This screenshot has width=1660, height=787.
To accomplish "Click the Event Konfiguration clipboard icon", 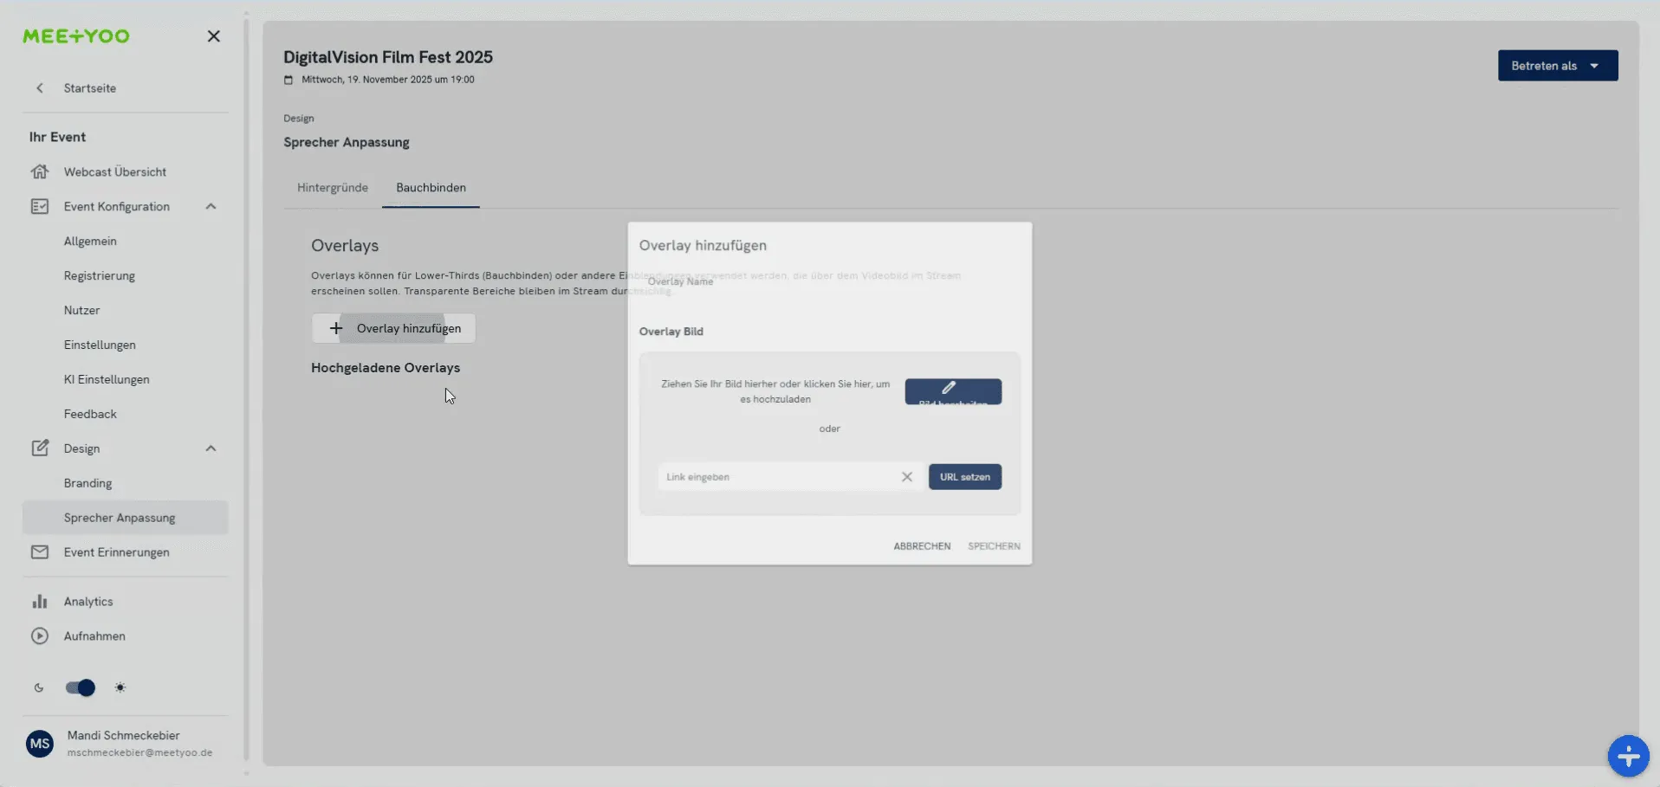I will [x=40, y=206].
